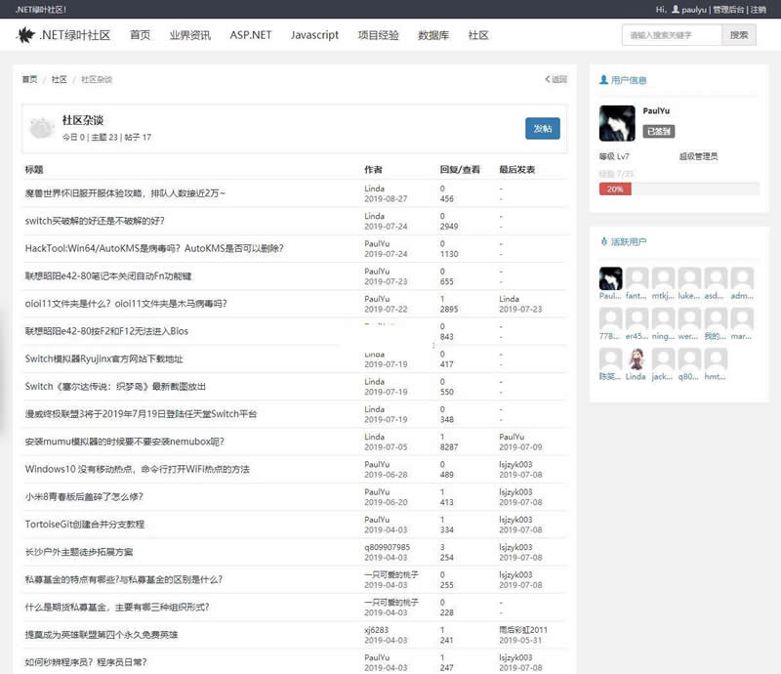Open active user mar... avatar
This screenshot has width=781, height=674.
(742, 318)
